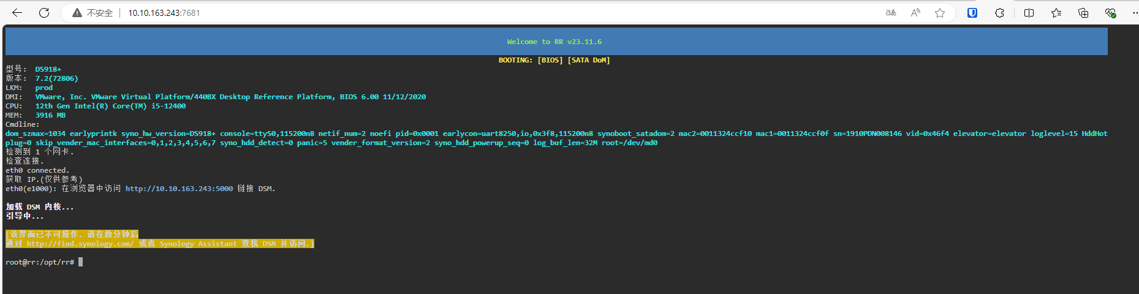Toggle split screen view
Screen dimensions: 1139x294
pyautogui.click(x=1029, y=13)
